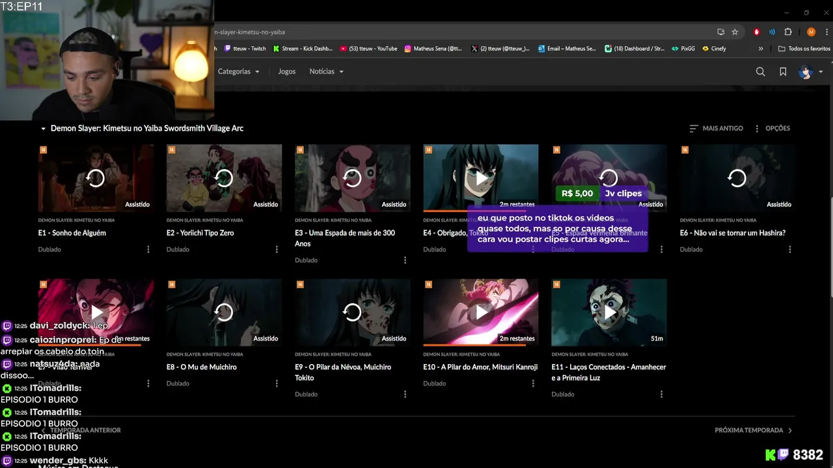Expand the Notícias dropdown

(326, 71)
